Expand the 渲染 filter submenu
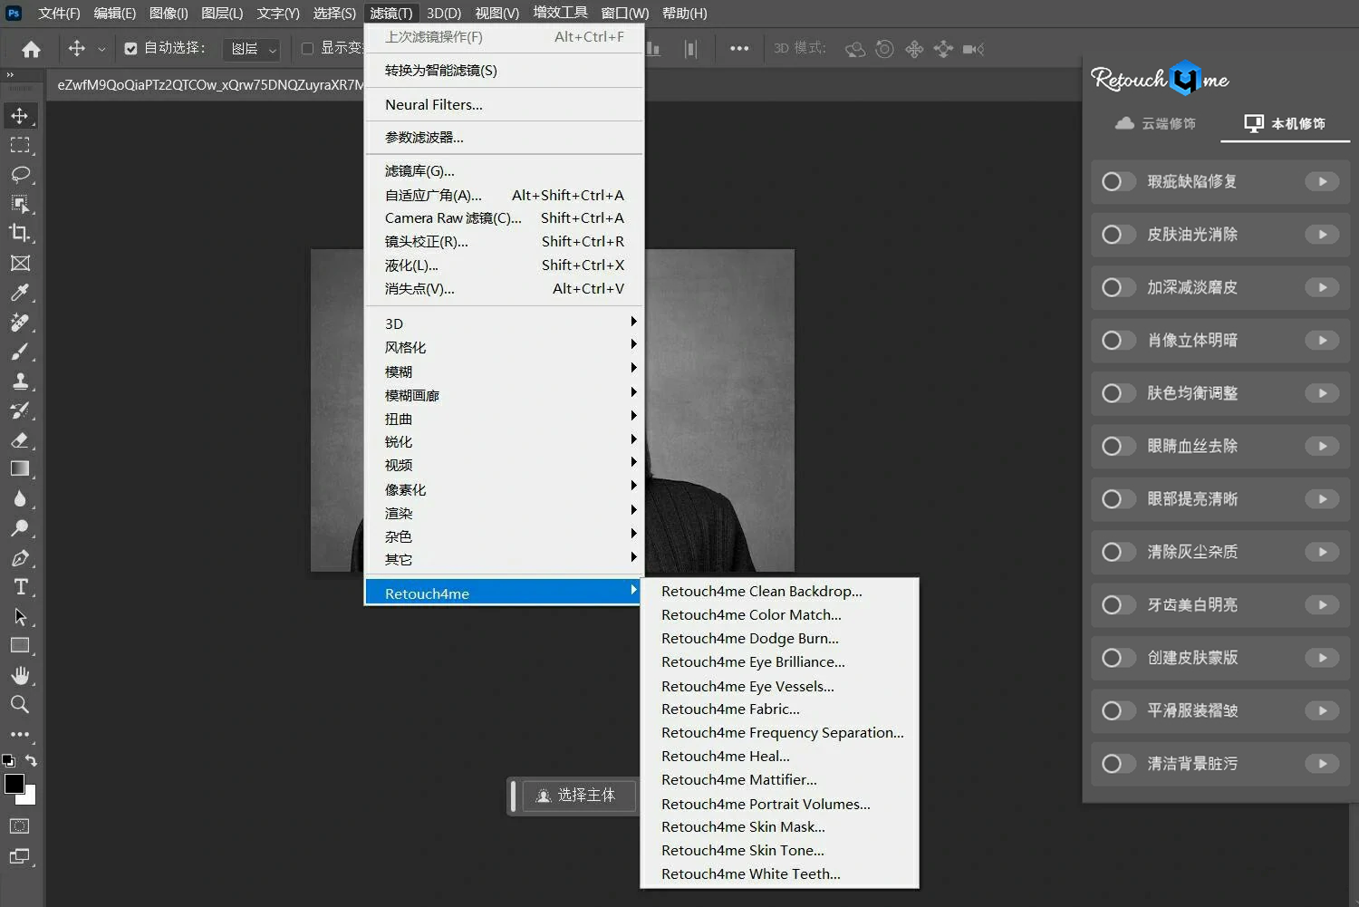The image size is (1359, 907). 504,513
